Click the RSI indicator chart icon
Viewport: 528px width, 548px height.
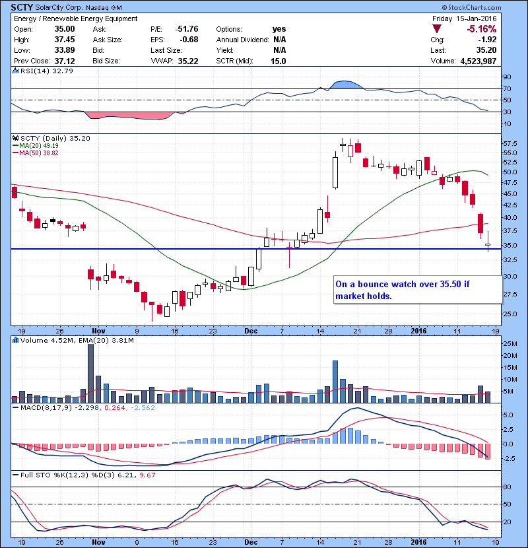[15, 71]
